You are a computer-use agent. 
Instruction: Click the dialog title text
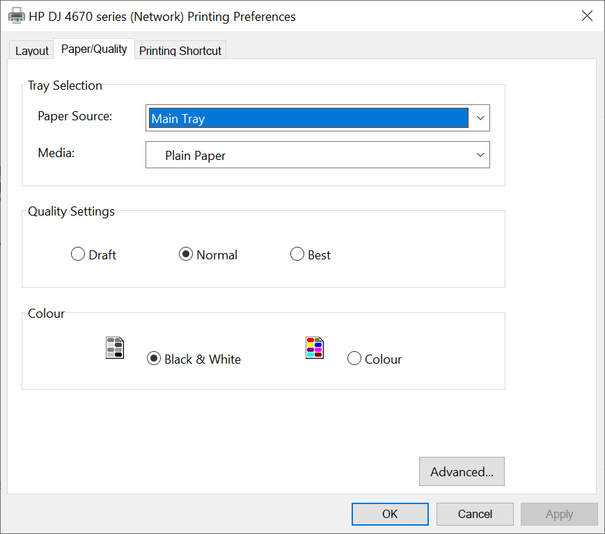162,17
